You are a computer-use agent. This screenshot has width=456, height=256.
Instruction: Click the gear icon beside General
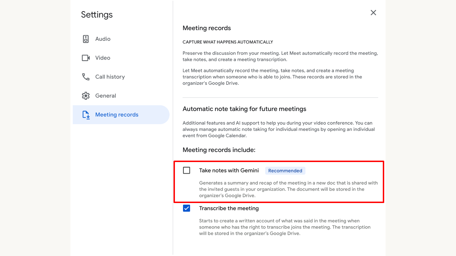click(x=85, y=95)
